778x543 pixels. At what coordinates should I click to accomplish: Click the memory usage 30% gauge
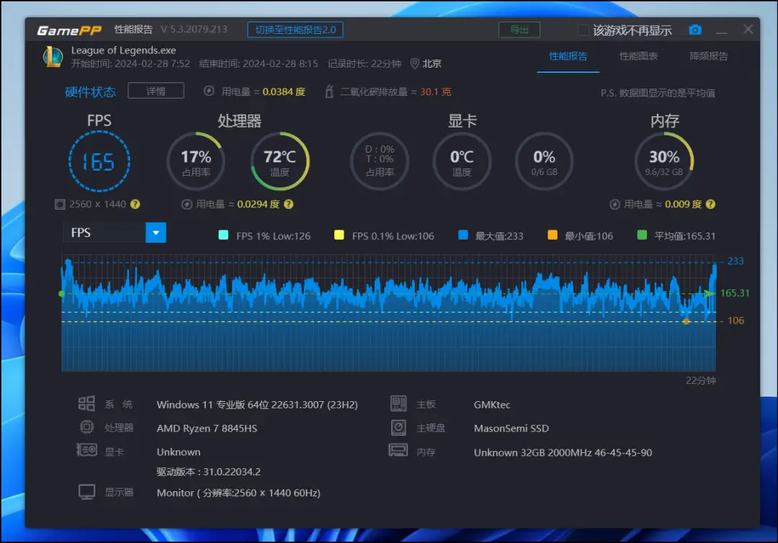point(664,161)
